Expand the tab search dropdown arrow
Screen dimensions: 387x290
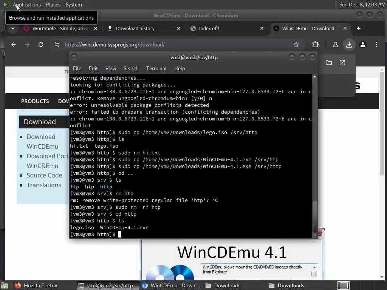click(13, 28)
